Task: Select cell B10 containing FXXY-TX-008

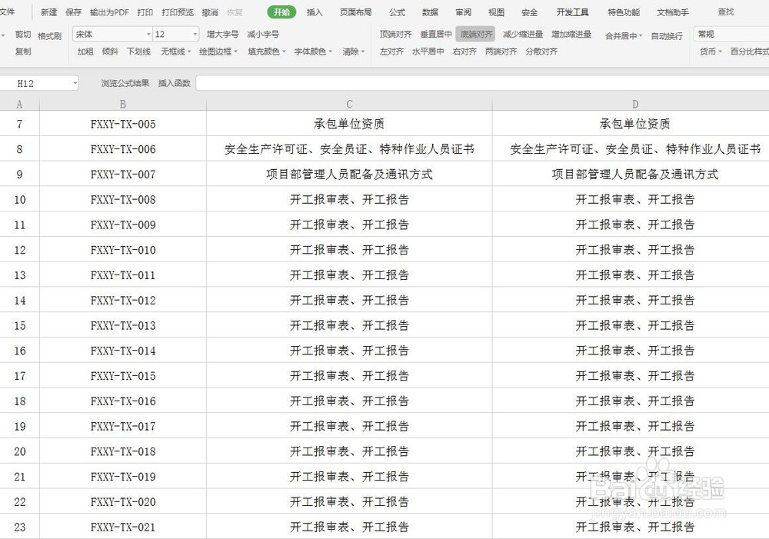Action: tap(123, 199)
